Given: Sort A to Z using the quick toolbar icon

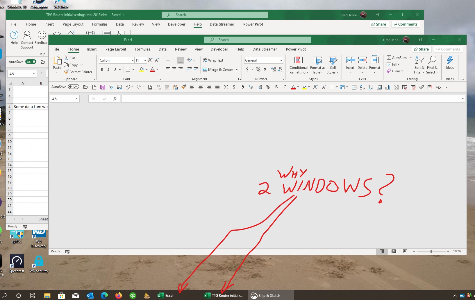Looking at the screenshot, I should (x=362, y=87).
